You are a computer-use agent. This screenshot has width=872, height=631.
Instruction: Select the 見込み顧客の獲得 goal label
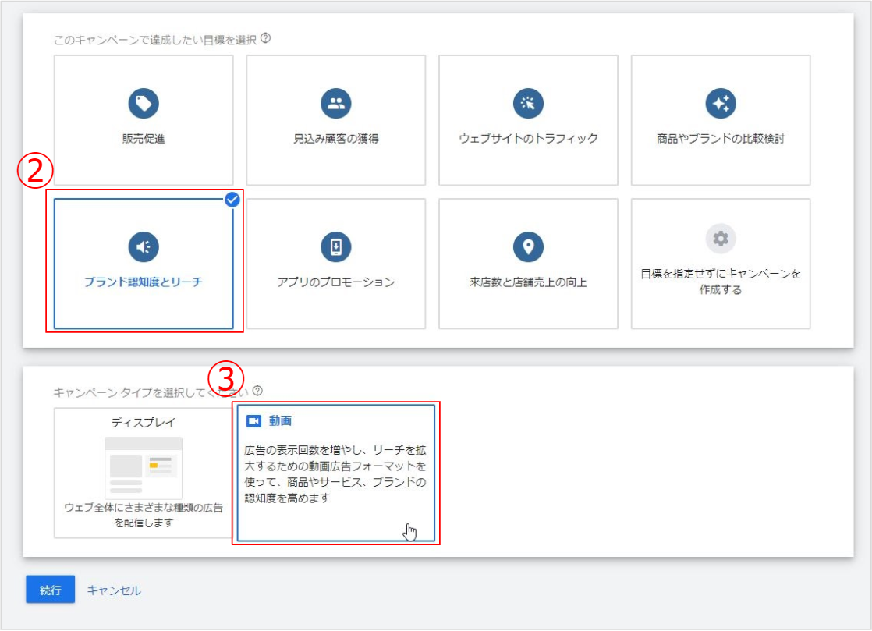336,139
